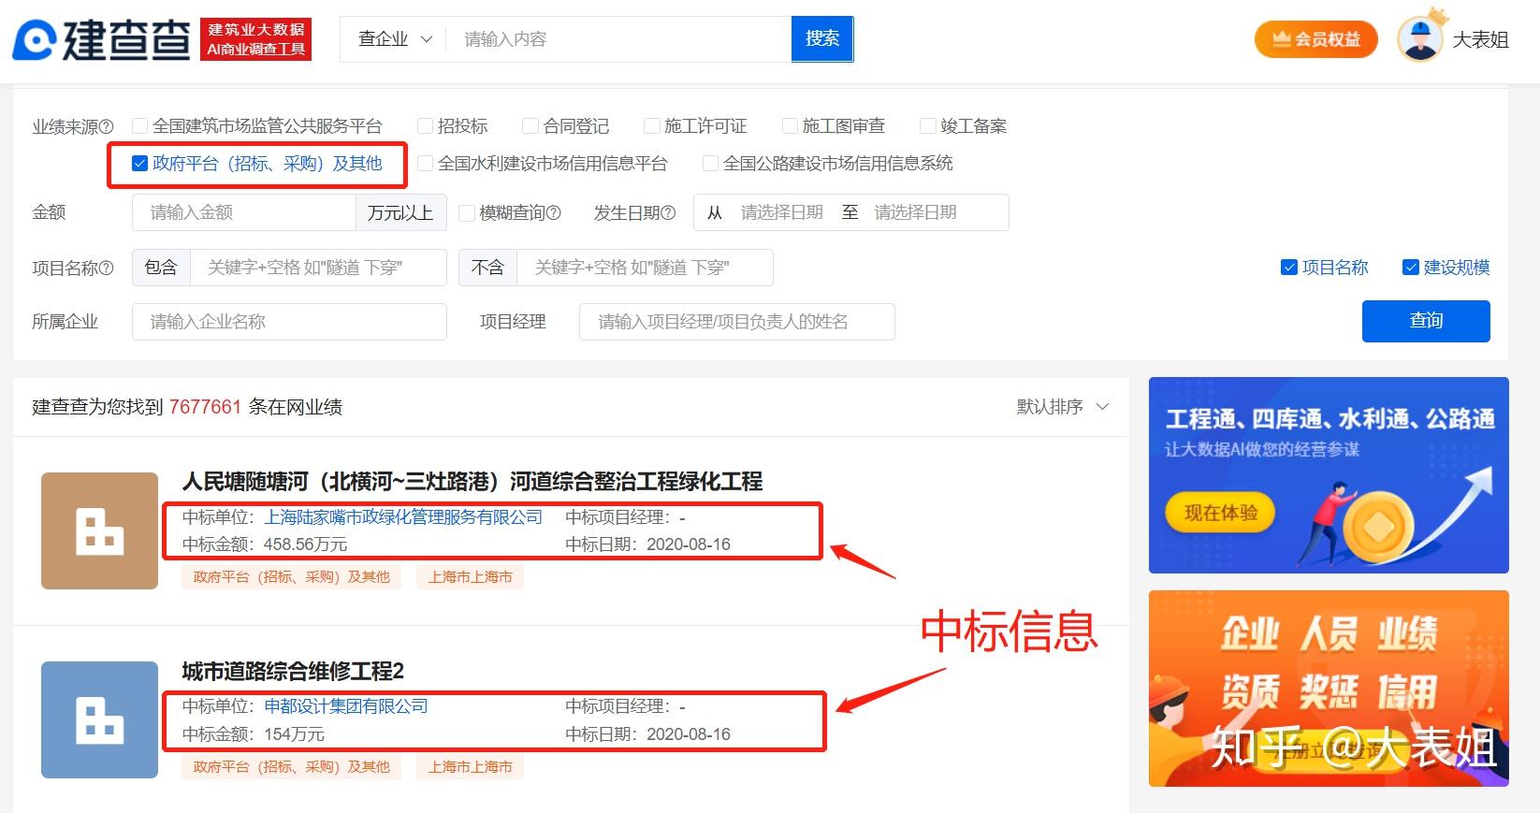This screenshot has width=1540, height=813.
Task: Open the 查企业 search type dropdown
Action: point(396,39)
